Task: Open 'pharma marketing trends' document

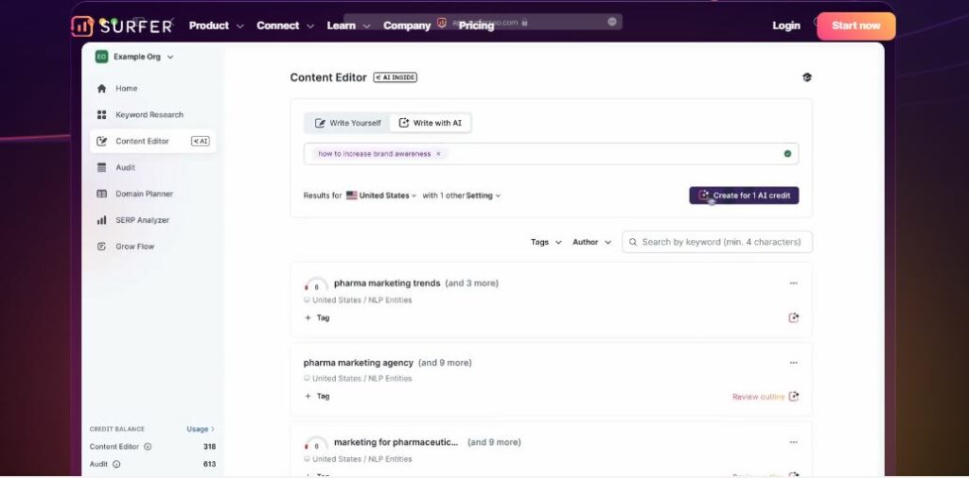Action: [387, 283]
